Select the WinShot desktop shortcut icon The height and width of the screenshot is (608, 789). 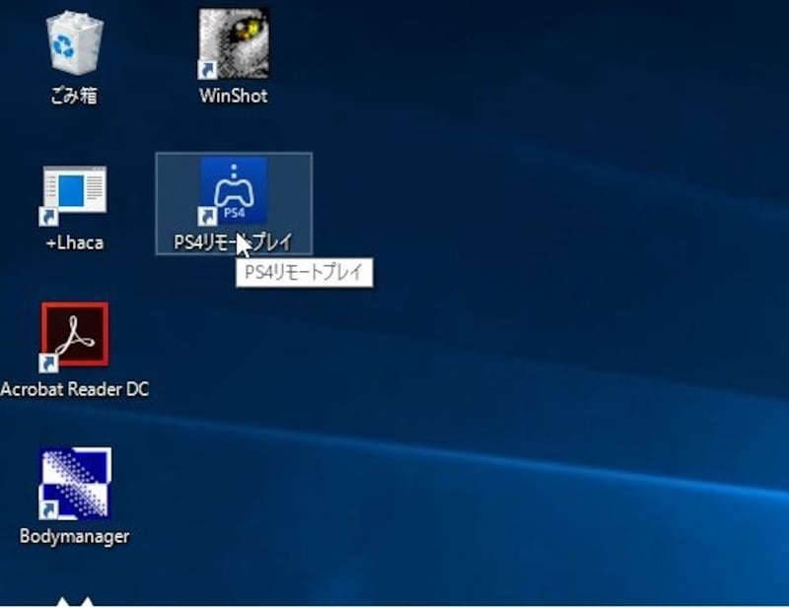(234, 42)
